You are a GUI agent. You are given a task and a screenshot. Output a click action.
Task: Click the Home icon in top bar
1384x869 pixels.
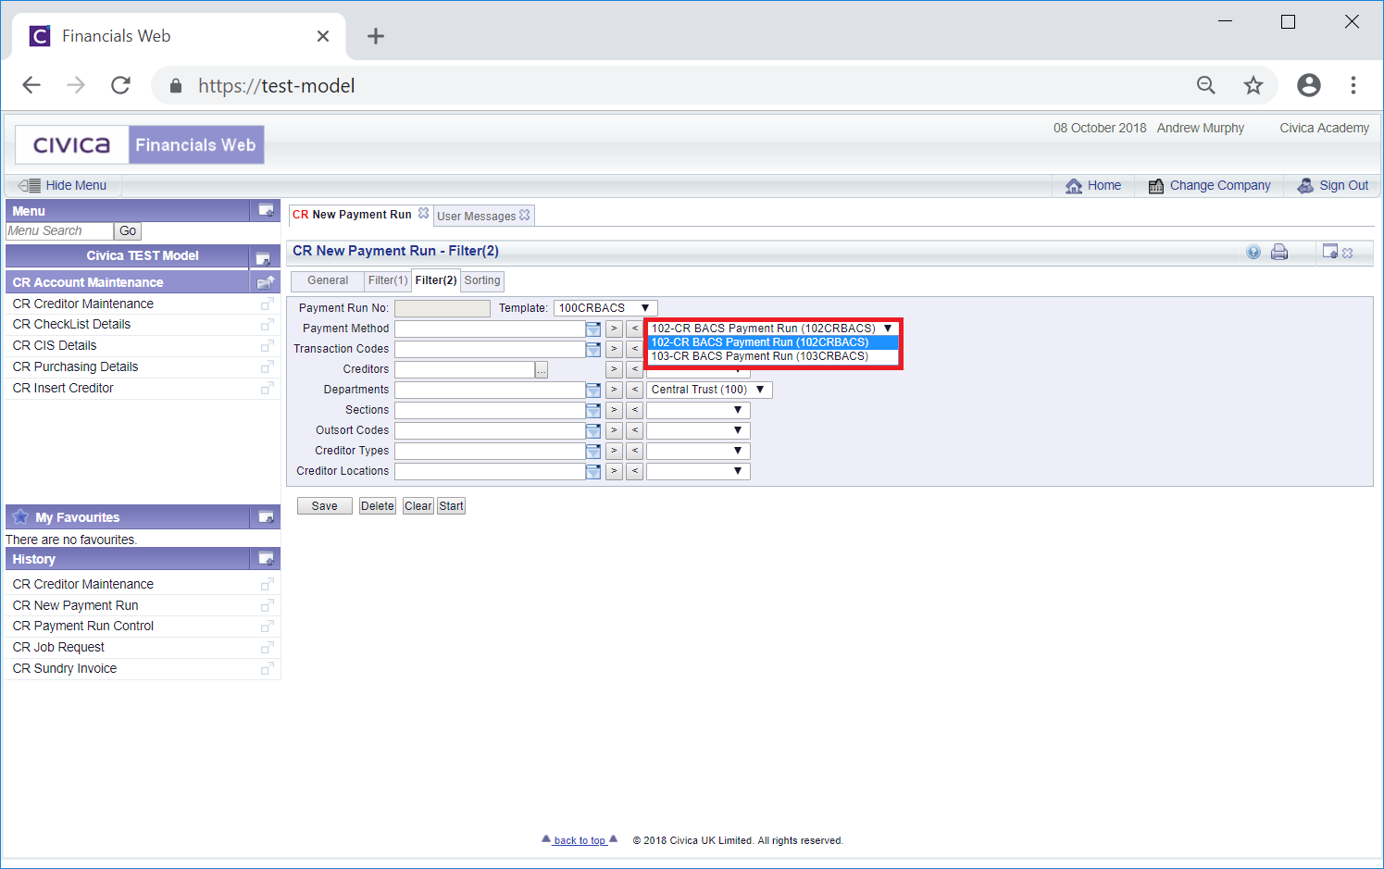pos(1074,186)
